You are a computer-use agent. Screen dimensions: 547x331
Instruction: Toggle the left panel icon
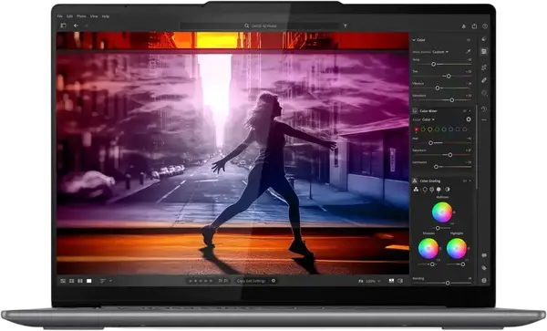coord(63,26)
